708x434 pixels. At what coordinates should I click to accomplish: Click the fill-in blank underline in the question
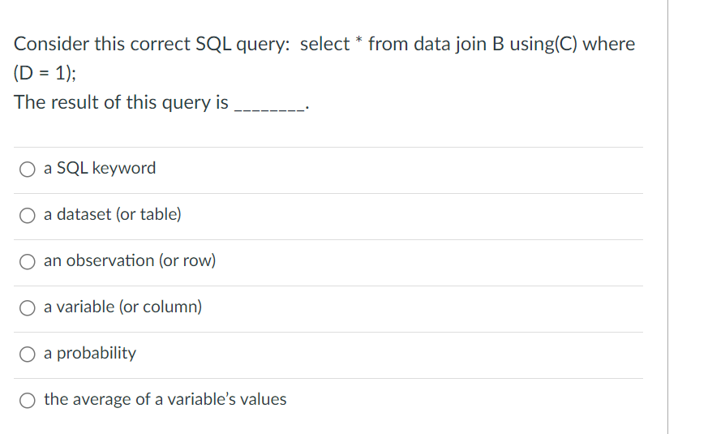268,107
